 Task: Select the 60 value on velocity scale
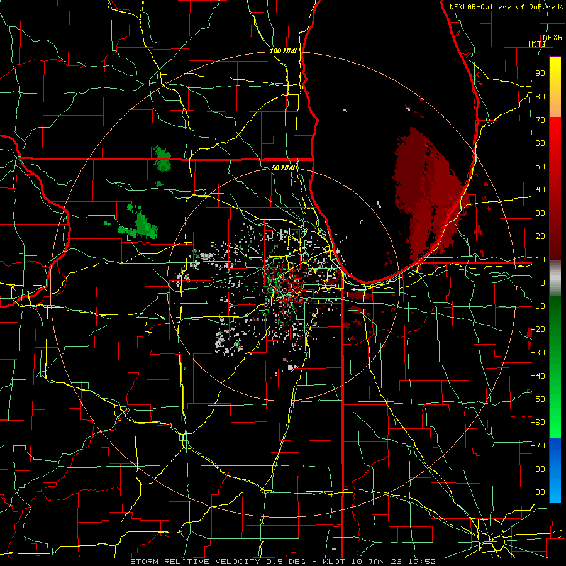tap(540, 143)
